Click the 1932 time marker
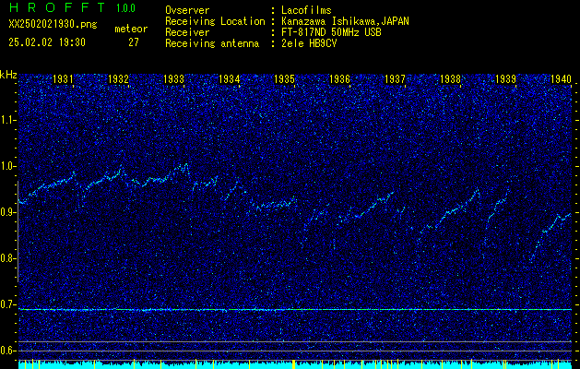 [118, 78]
